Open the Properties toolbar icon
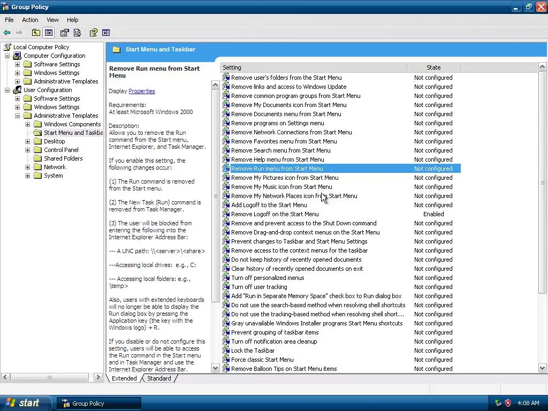This screenshot has height=411, width=548. click(64, 33)
